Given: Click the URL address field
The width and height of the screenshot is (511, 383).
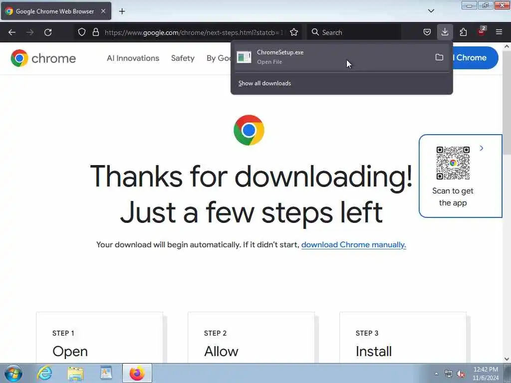Looking at the screenshot, I should pyautogui.click(x=194, y=32).
